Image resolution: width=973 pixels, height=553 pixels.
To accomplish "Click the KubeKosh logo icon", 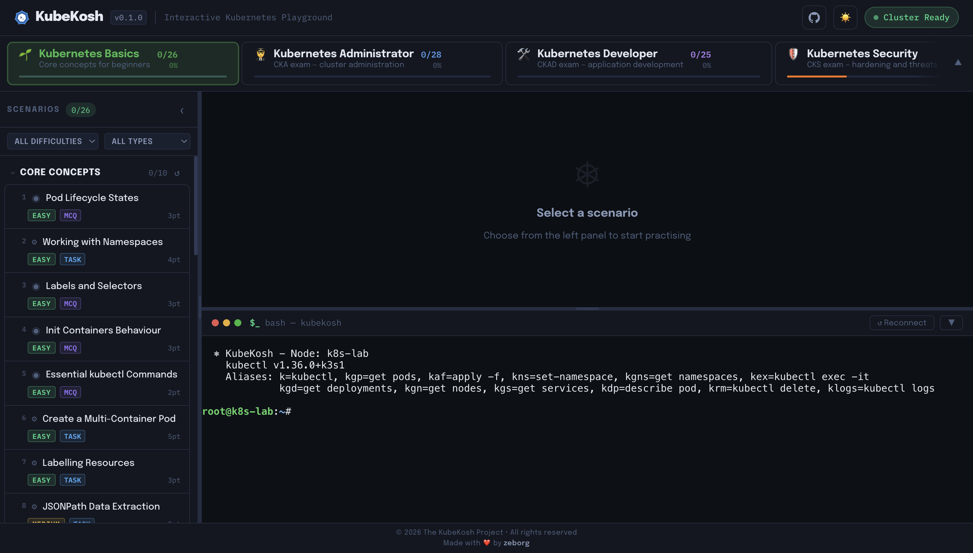I will tap(22, 17).
